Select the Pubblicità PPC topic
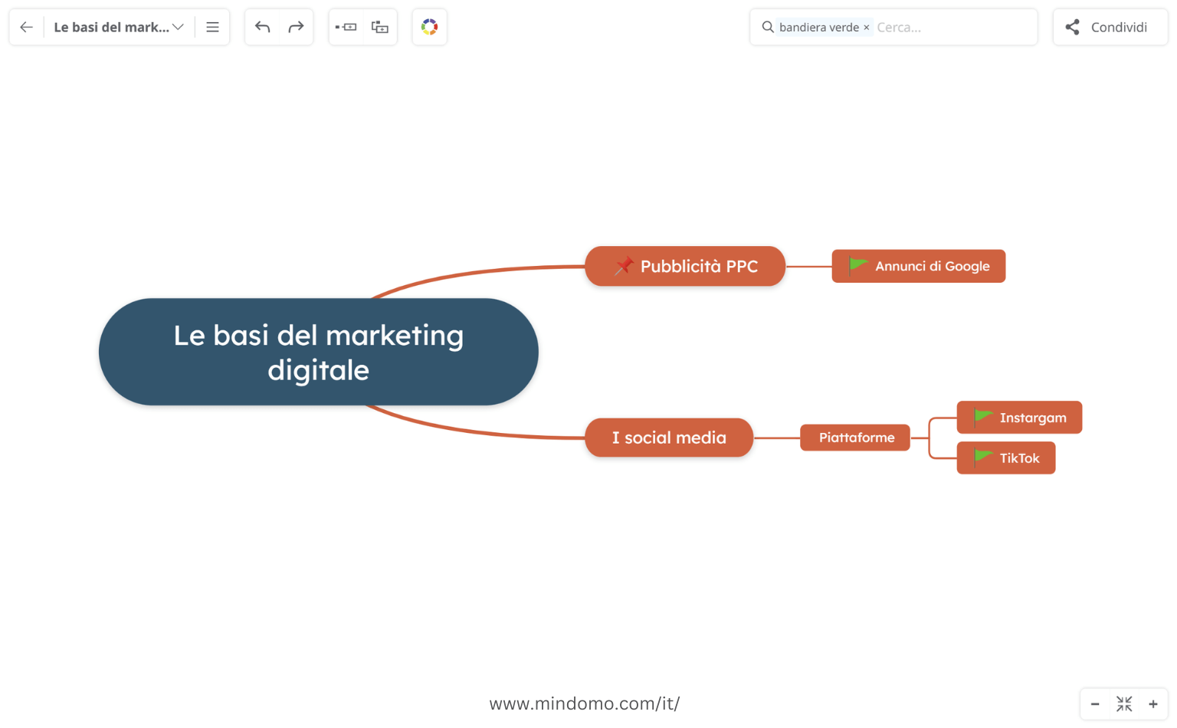The width and height of the screenshot is (1177, 728). pyautogui.click(x=684, y=267)
